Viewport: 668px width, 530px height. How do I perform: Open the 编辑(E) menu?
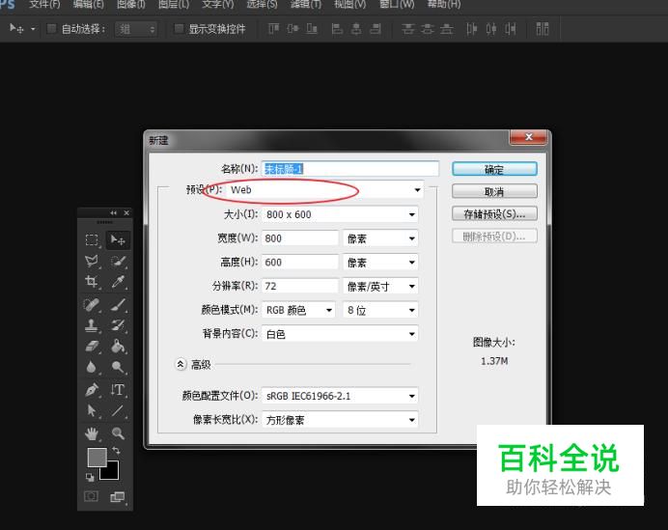(x=88, y=4)
